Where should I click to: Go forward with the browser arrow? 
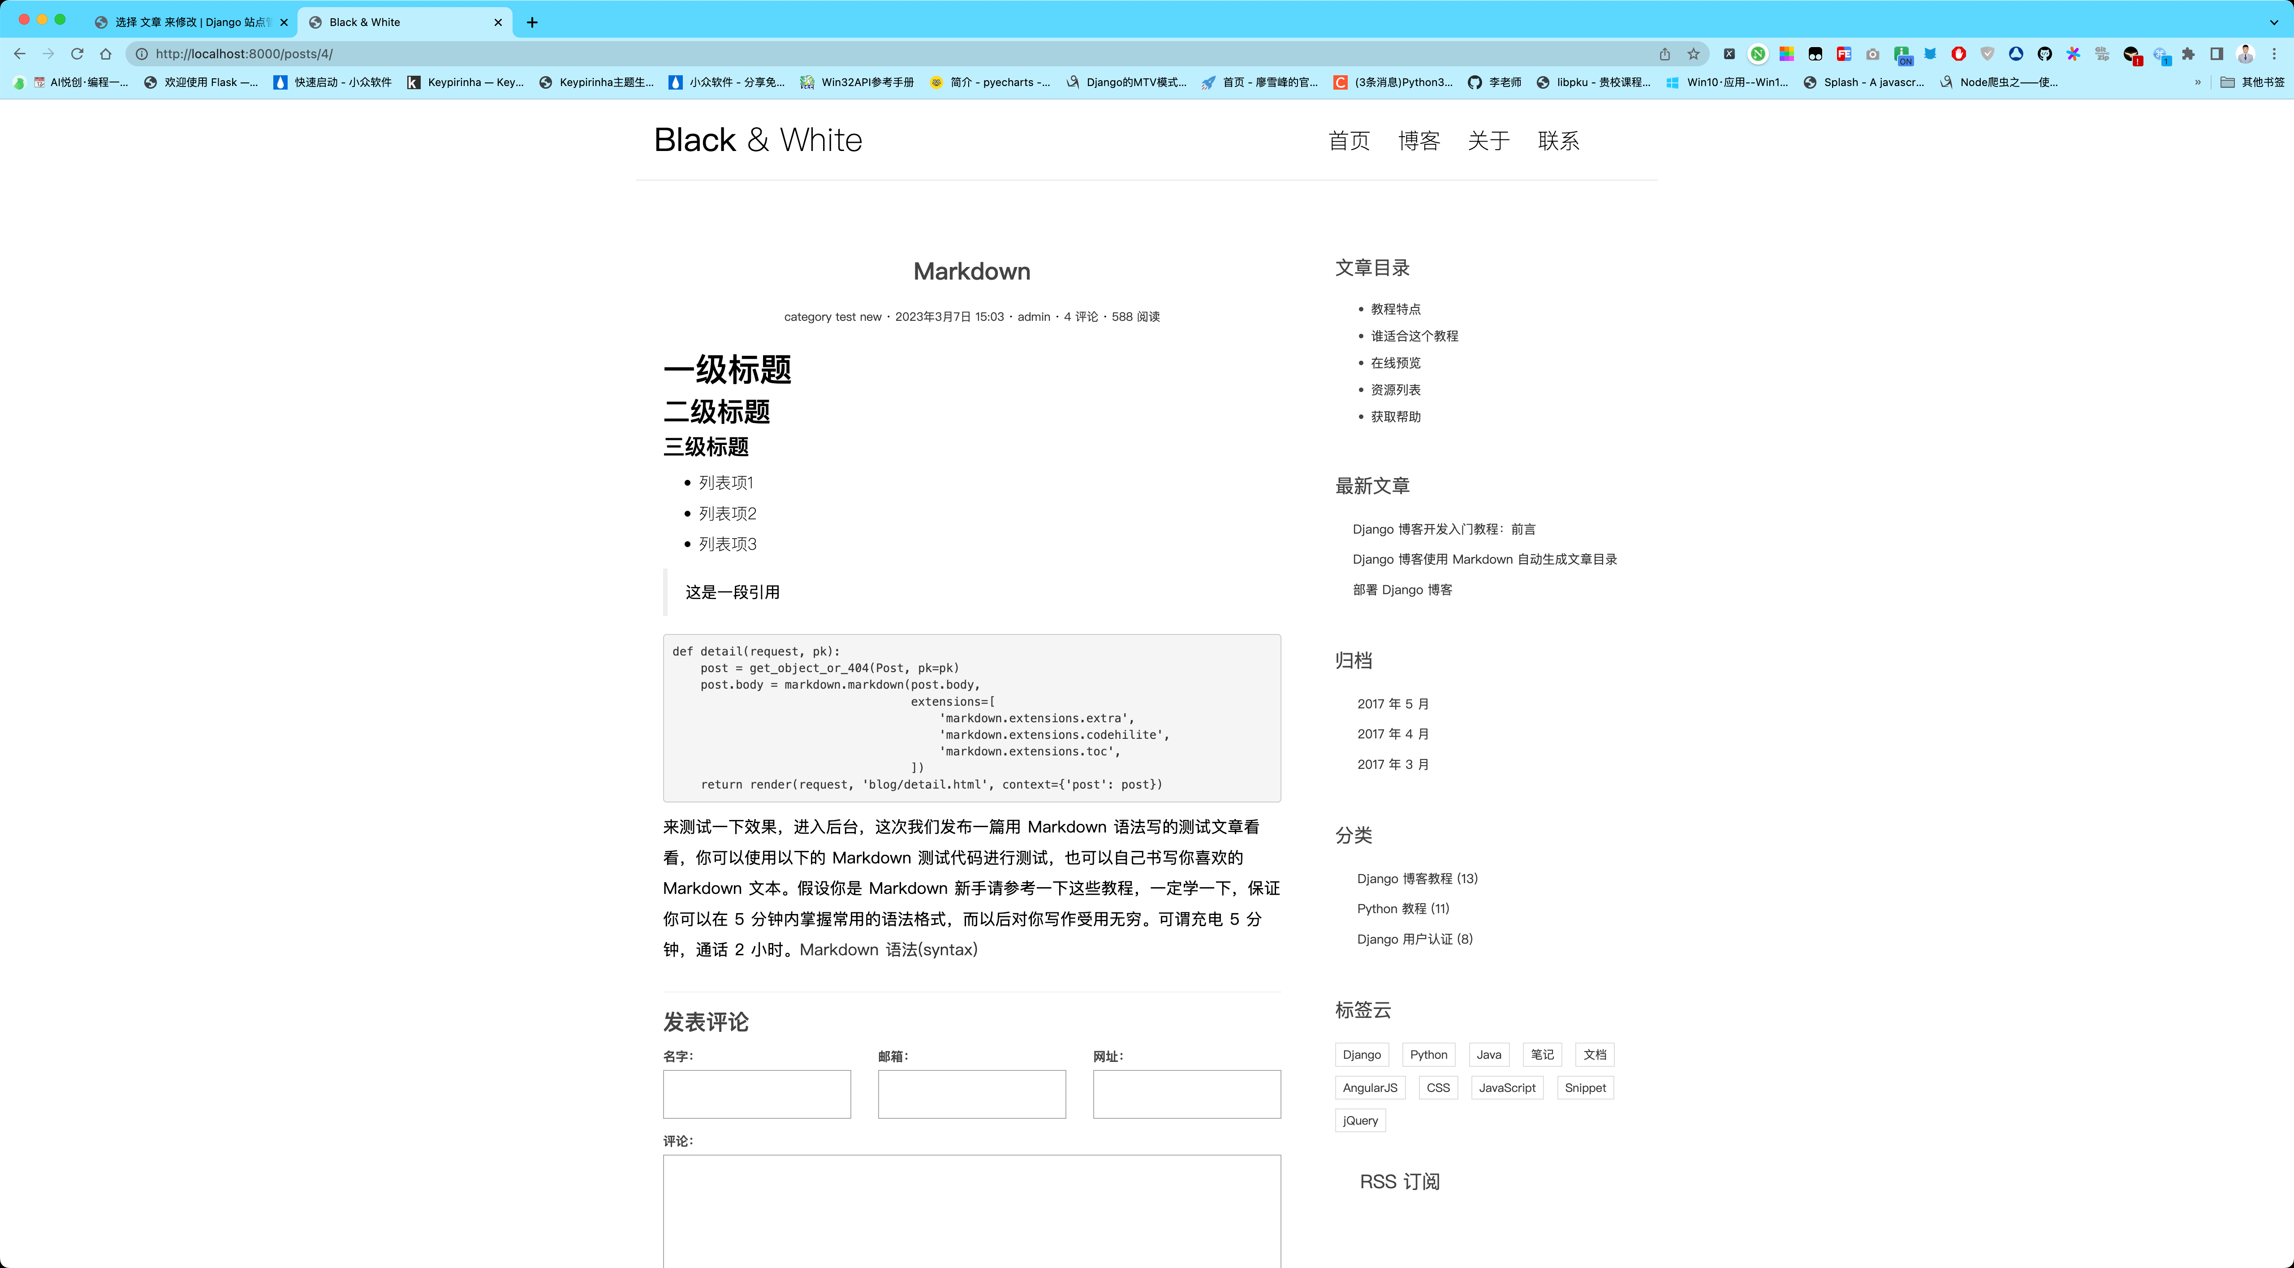(x=48, y=53)
